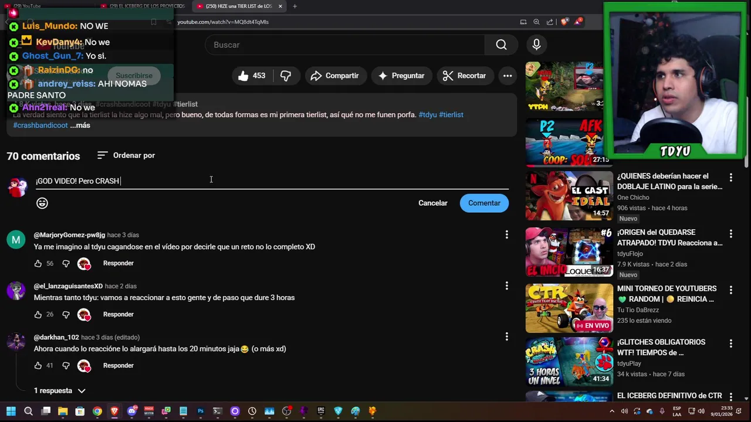Reply to MarjoryGomez-pw8jg with Responder
The width and height of the screenshot is (751, 422).
tap(119, 263)
